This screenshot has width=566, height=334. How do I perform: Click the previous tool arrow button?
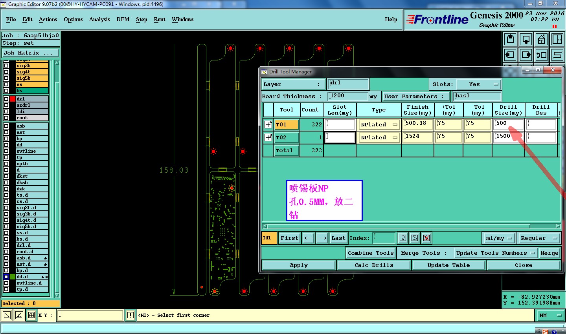(309, 238)
